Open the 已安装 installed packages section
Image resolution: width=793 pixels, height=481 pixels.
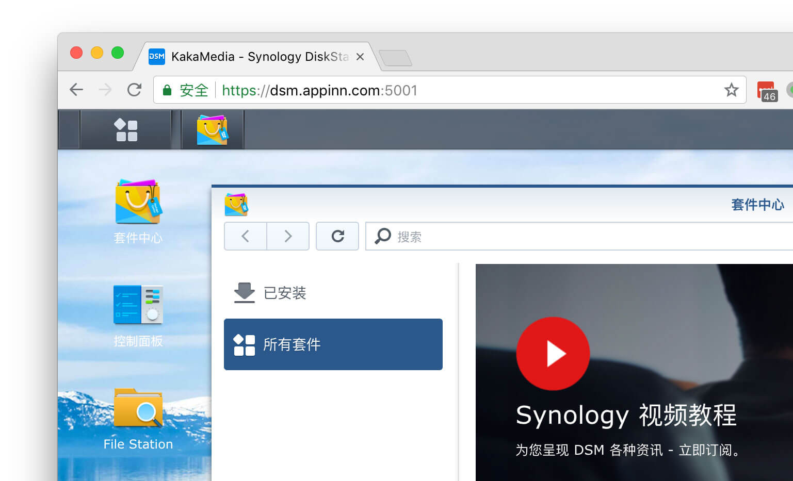(333, 293)
